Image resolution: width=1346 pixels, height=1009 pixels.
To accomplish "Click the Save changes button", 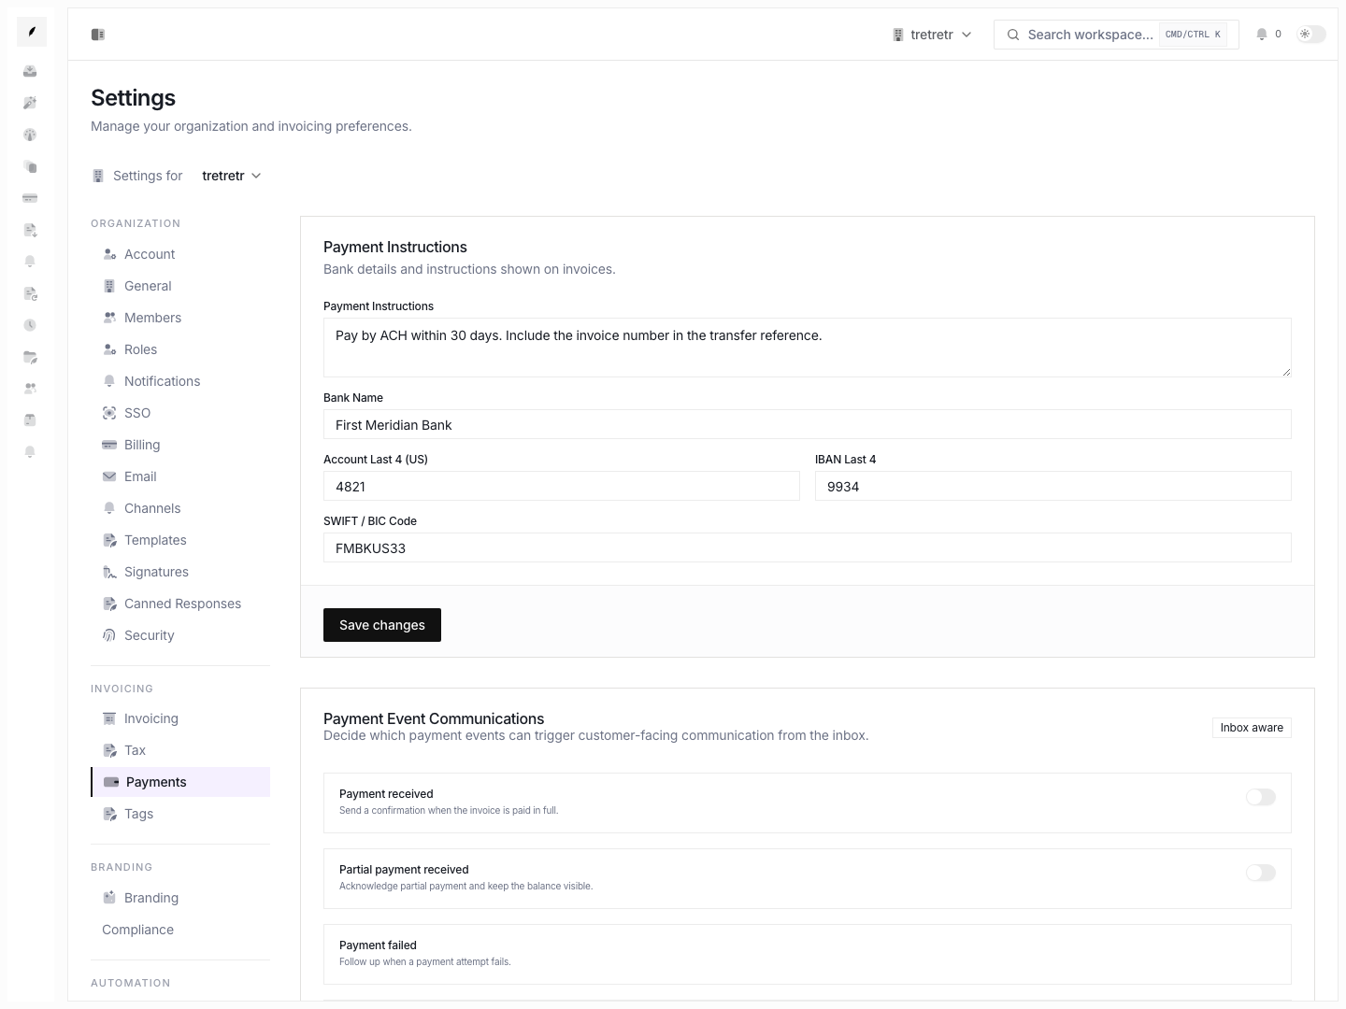I will tap(382, 625).
